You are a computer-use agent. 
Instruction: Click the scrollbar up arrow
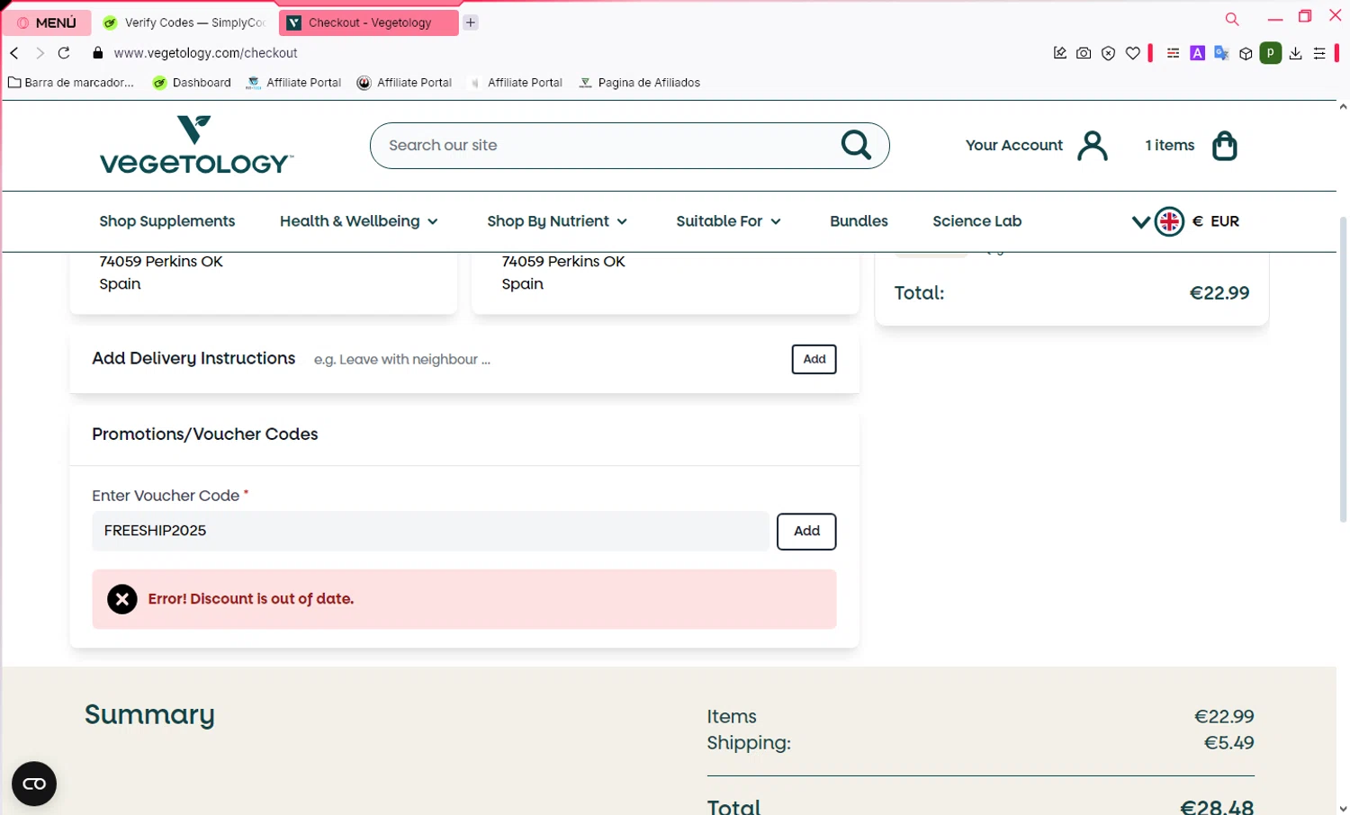click(x=1343, y=107)
